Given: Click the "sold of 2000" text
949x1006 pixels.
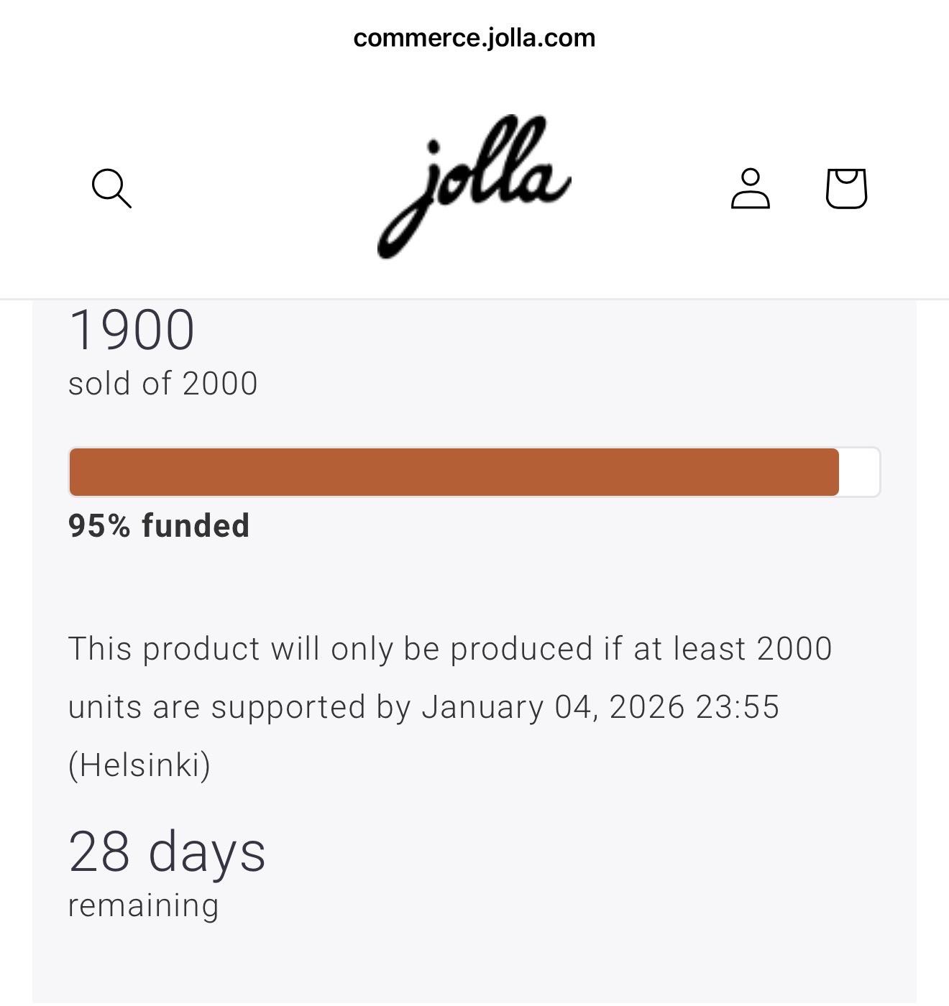Looking at the screenshot, I should click(162, 383).
